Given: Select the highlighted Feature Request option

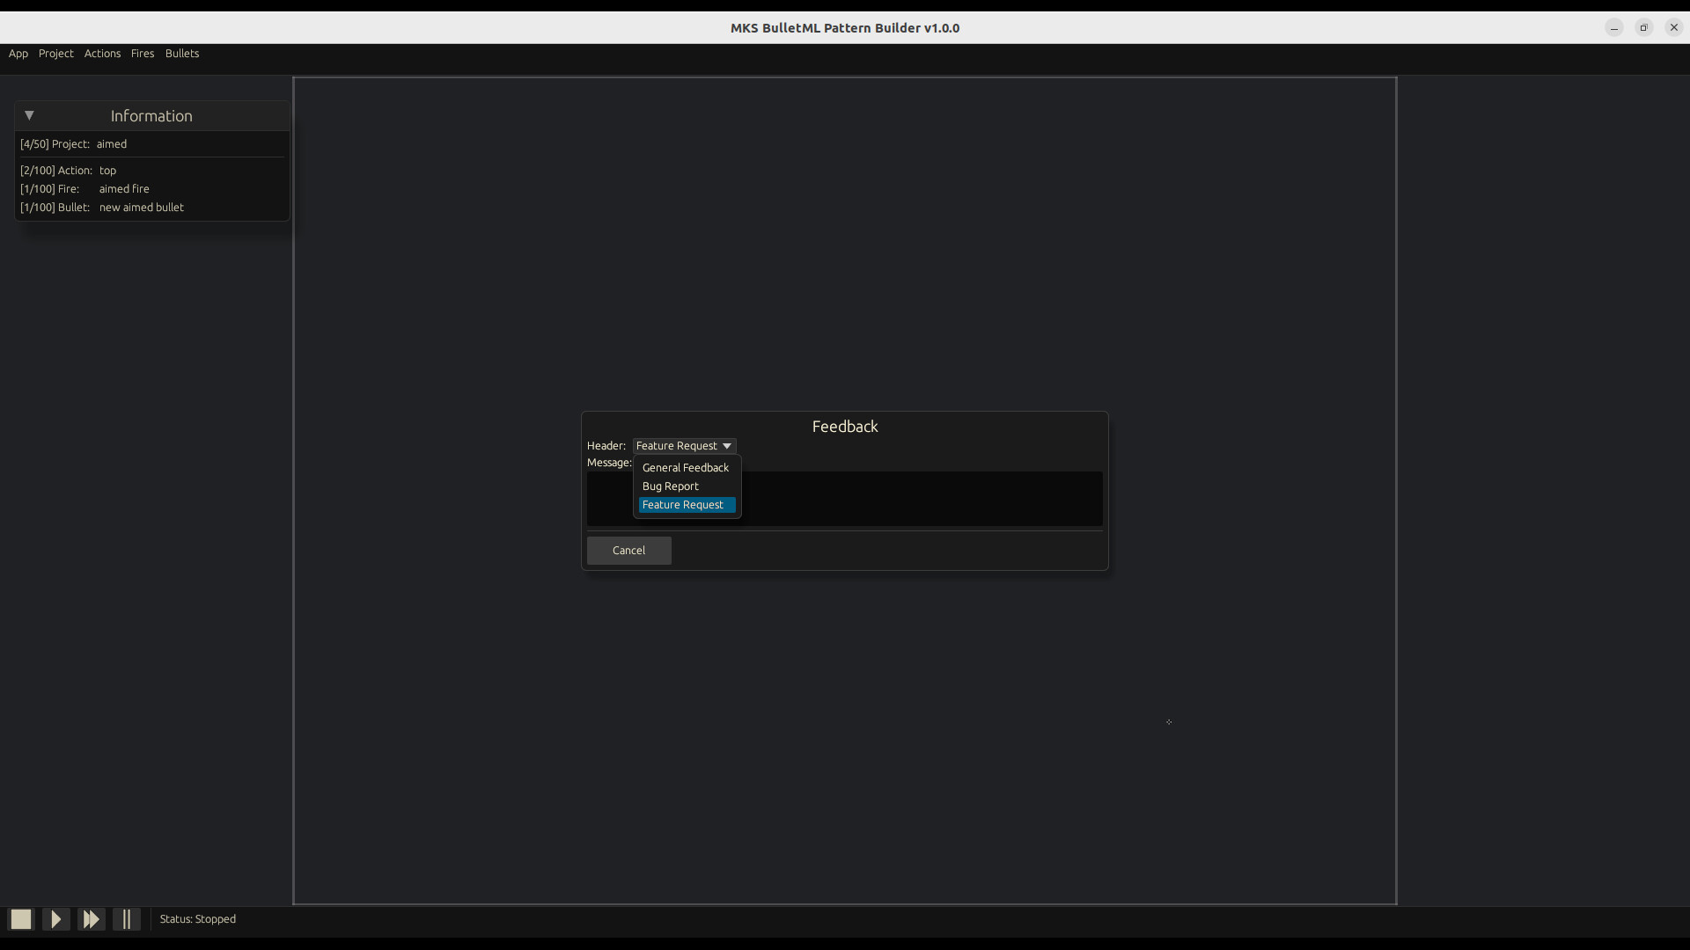Looking at the screenshot, I should pyautogui.click(x=686, y=505).
